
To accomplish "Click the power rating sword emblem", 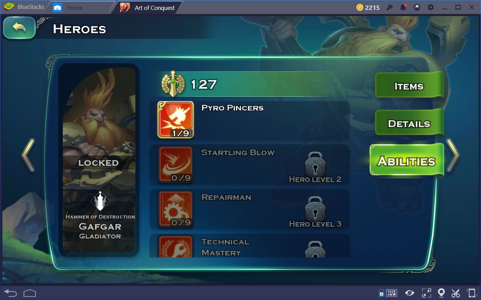I will coord(173,84).
